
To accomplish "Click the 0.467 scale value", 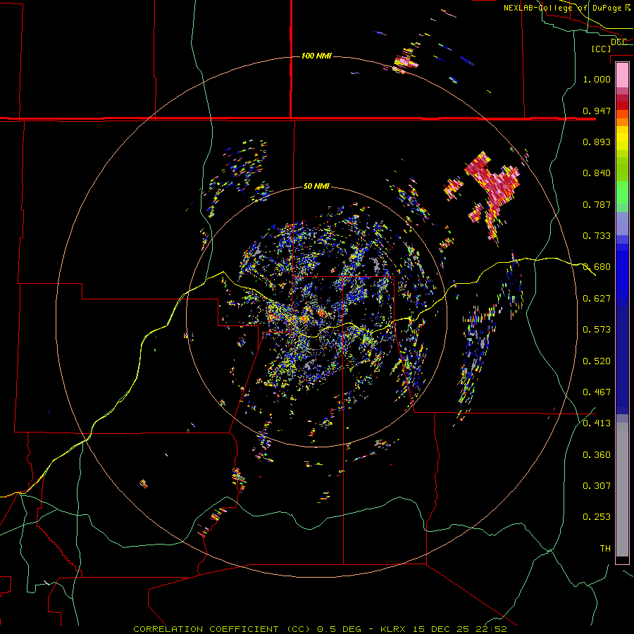I will [597, 392].
